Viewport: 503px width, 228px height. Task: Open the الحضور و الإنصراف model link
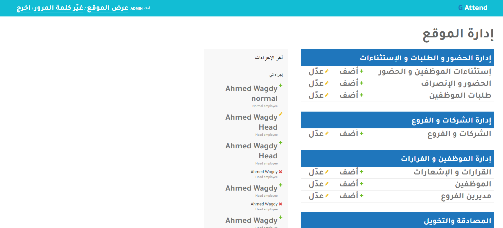point(456,84)
